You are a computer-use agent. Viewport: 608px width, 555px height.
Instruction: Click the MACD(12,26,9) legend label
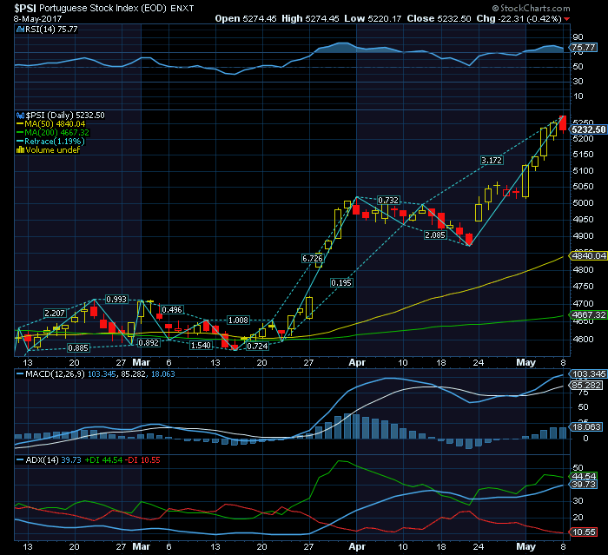click(50, 373)
